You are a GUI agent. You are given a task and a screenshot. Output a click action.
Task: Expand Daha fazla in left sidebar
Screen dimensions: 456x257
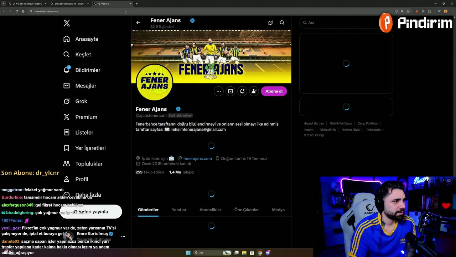point(82,195)
